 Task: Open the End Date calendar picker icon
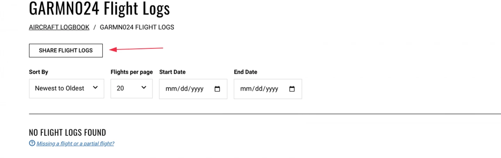click(x=292, y=89)
